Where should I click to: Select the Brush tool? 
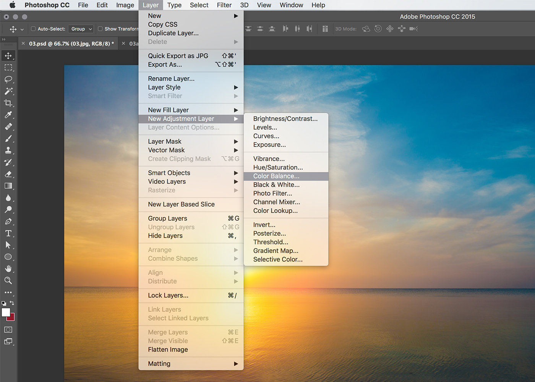tap(8, 139)
